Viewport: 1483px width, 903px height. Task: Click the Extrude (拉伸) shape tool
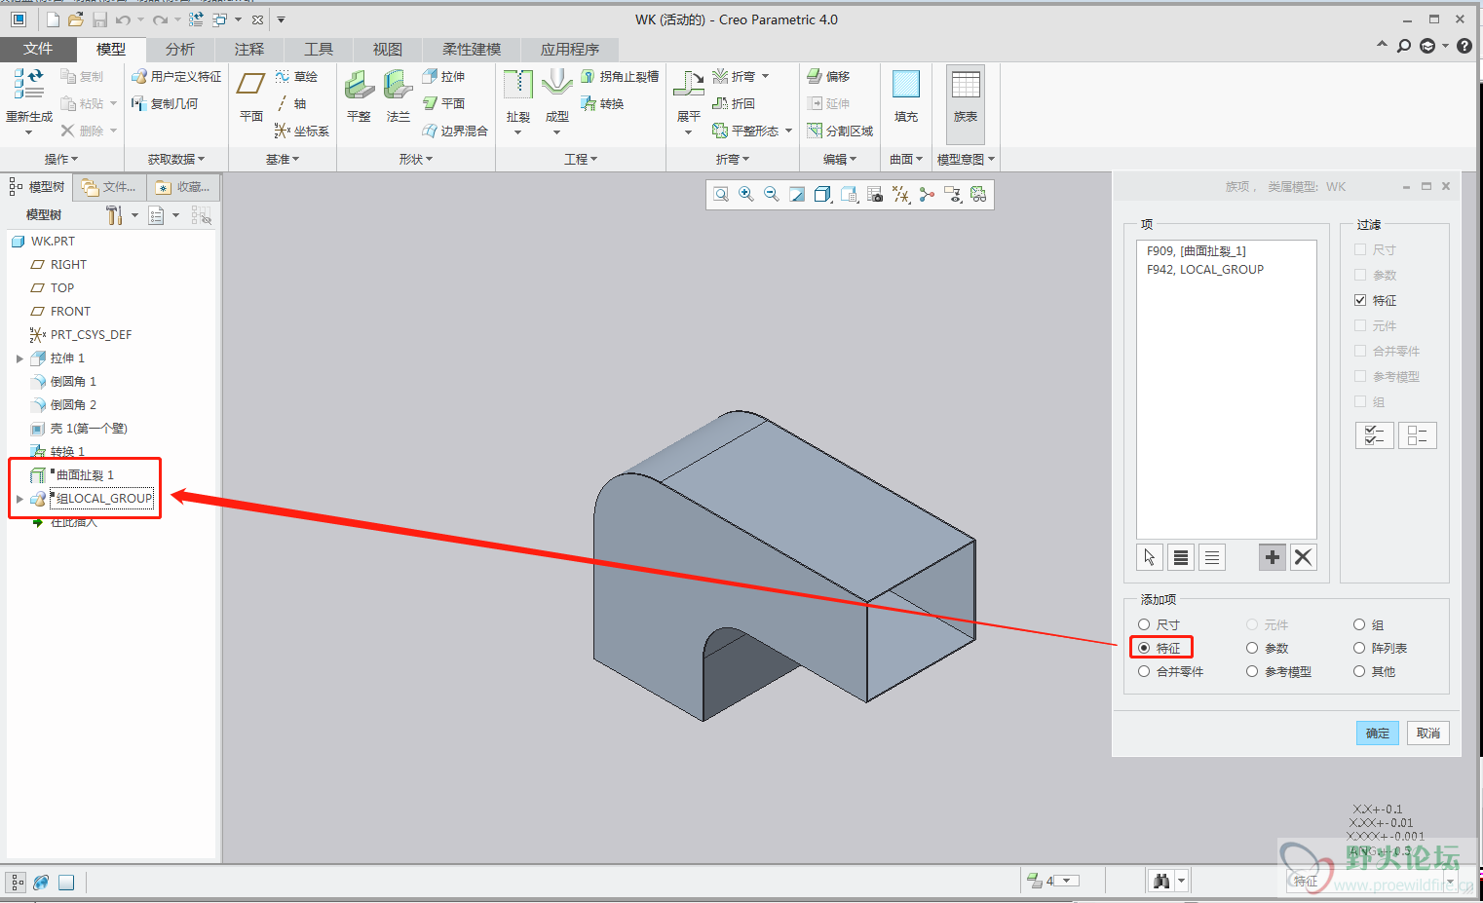coord(443,76)
